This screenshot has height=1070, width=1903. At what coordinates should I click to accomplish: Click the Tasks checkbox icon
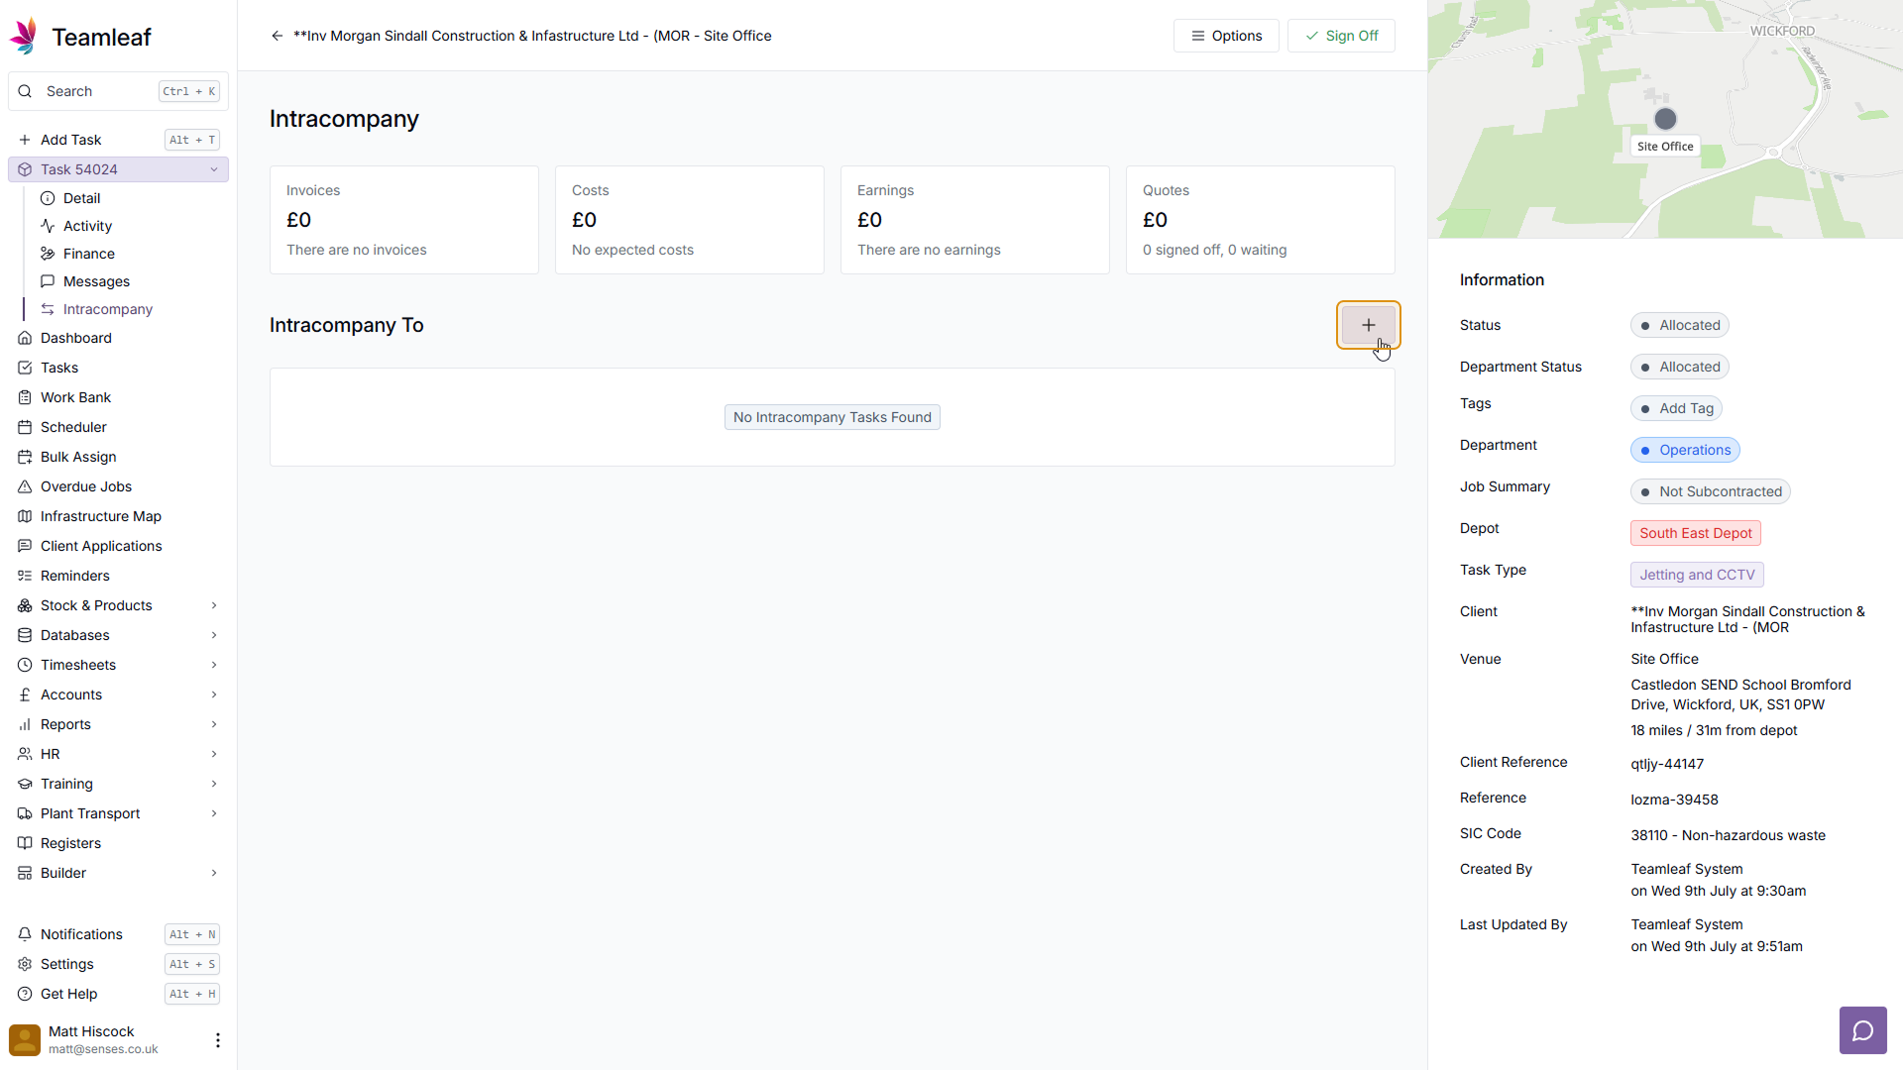pos(25,368)
